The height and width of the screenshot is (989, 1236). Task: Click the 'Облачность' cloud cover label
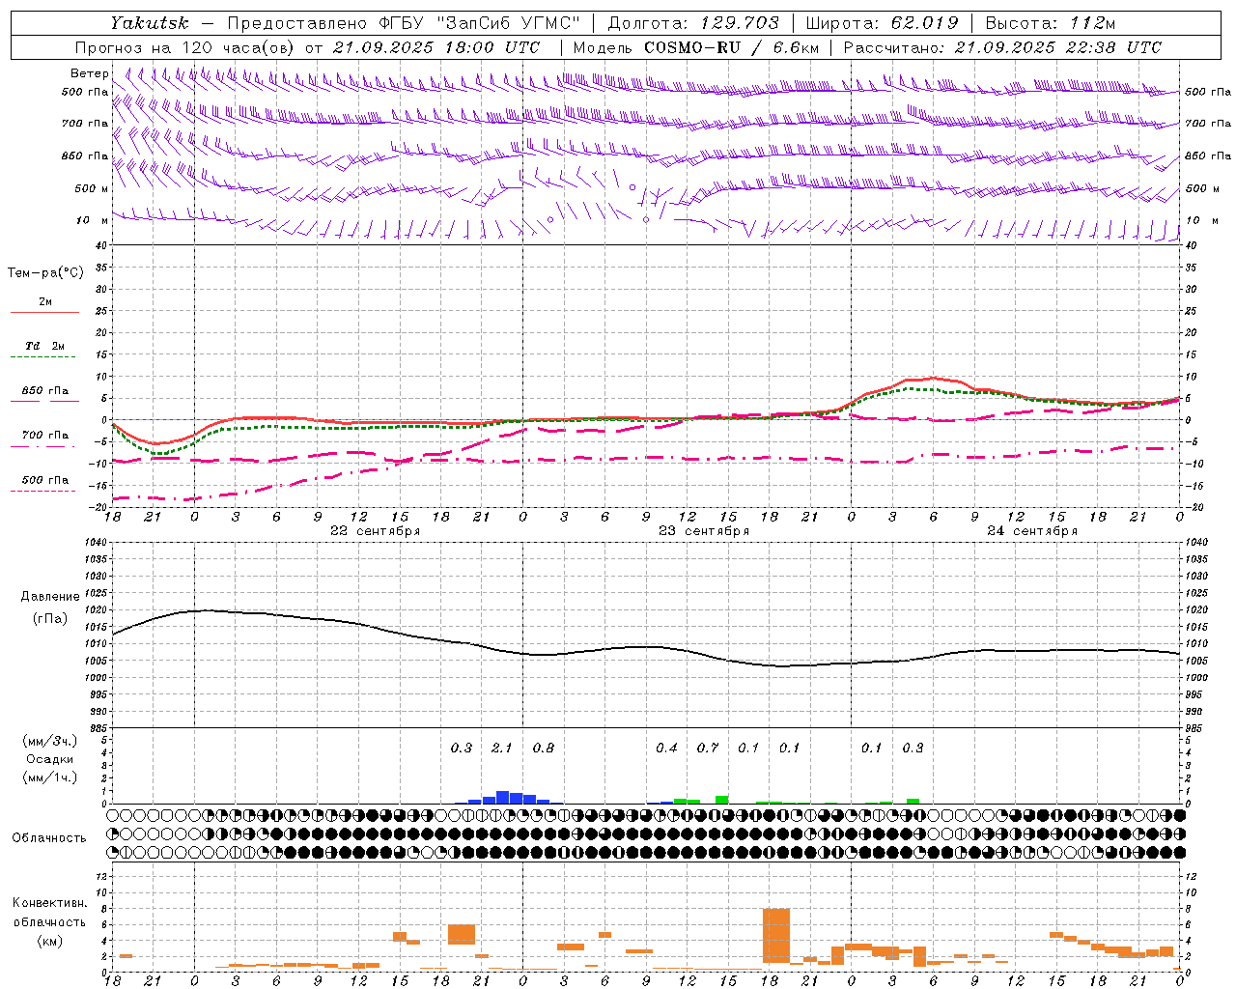pos(49,837)
